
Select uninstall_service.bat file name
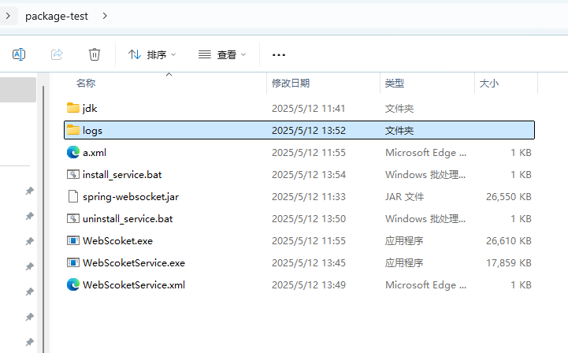[128, 219]
